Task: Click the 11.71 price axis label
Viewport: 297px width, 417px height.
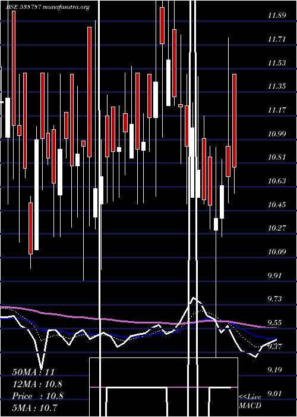Action: (x=277, y=39)
